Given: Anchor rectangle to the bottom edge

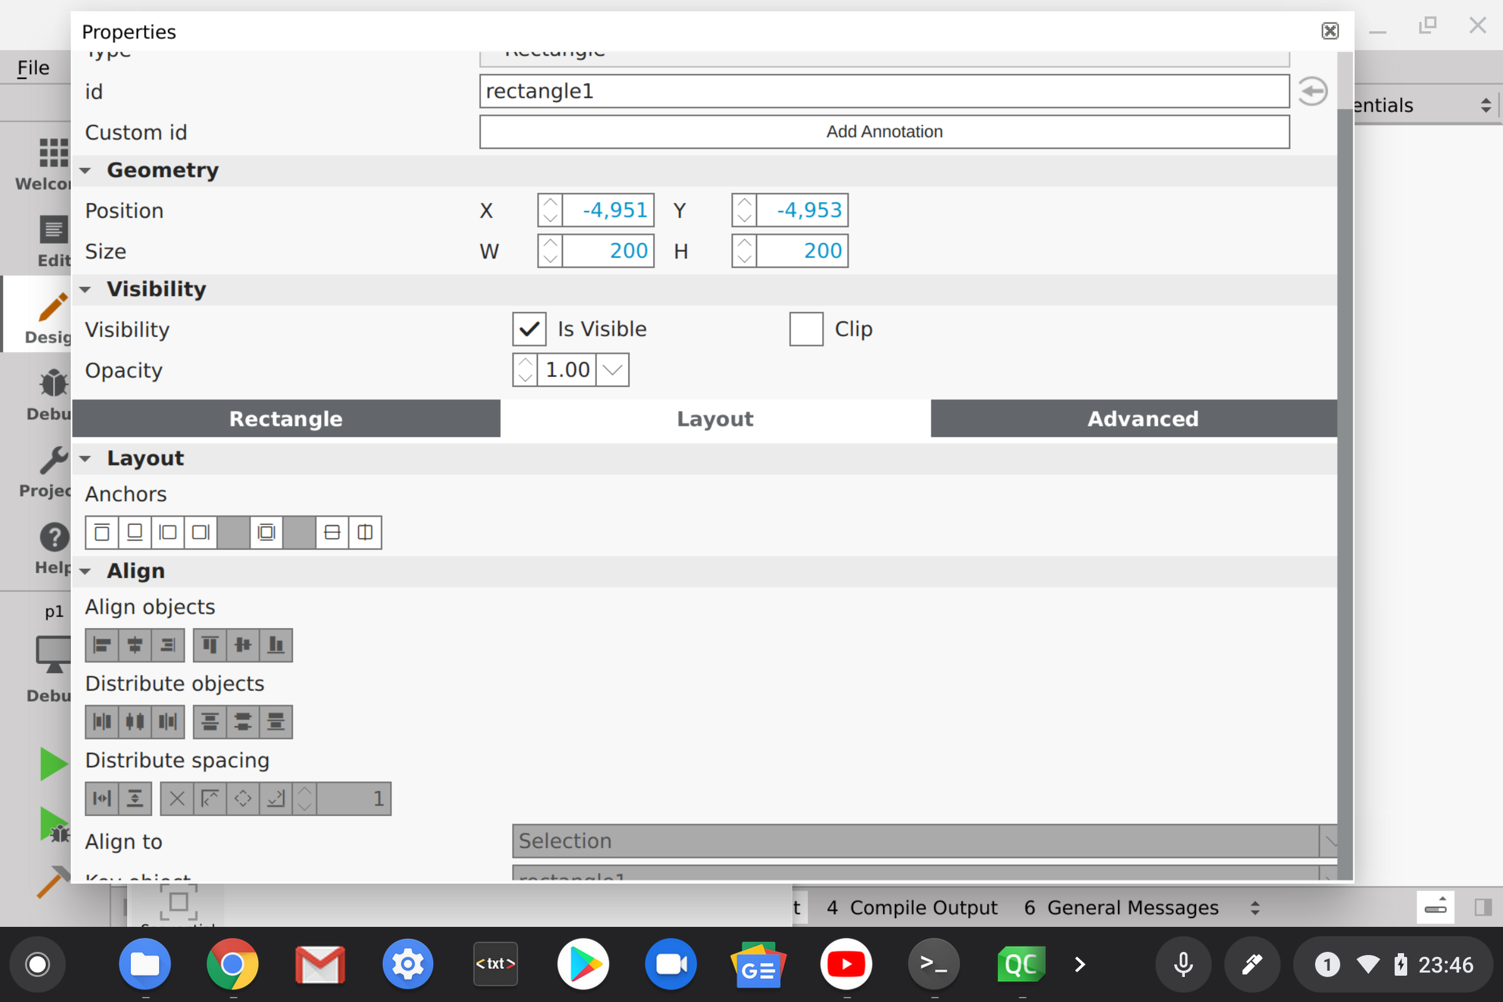Looking at the screenshot, I should click(135, 532).
